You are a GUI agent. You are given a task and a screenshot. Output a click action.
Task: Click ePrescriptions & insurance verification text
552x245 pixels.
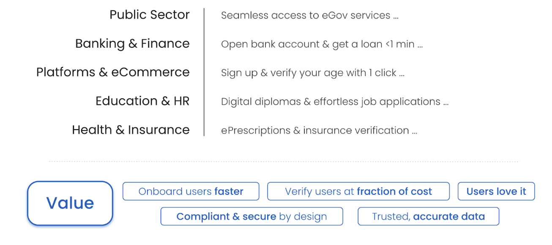coord(315,131)
